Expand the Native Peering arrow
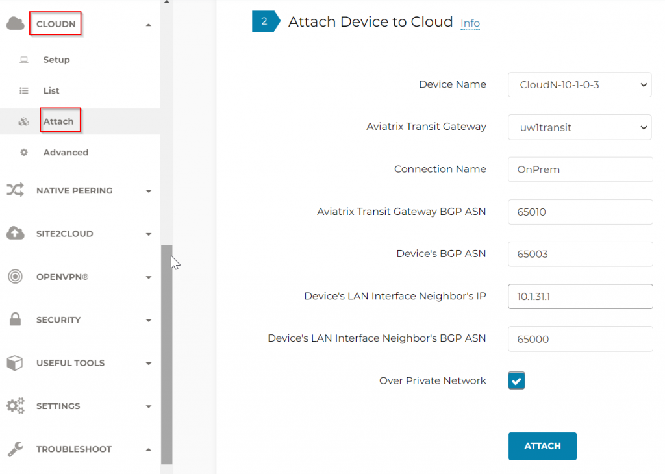The image size is (665, 474). (149, 191)
